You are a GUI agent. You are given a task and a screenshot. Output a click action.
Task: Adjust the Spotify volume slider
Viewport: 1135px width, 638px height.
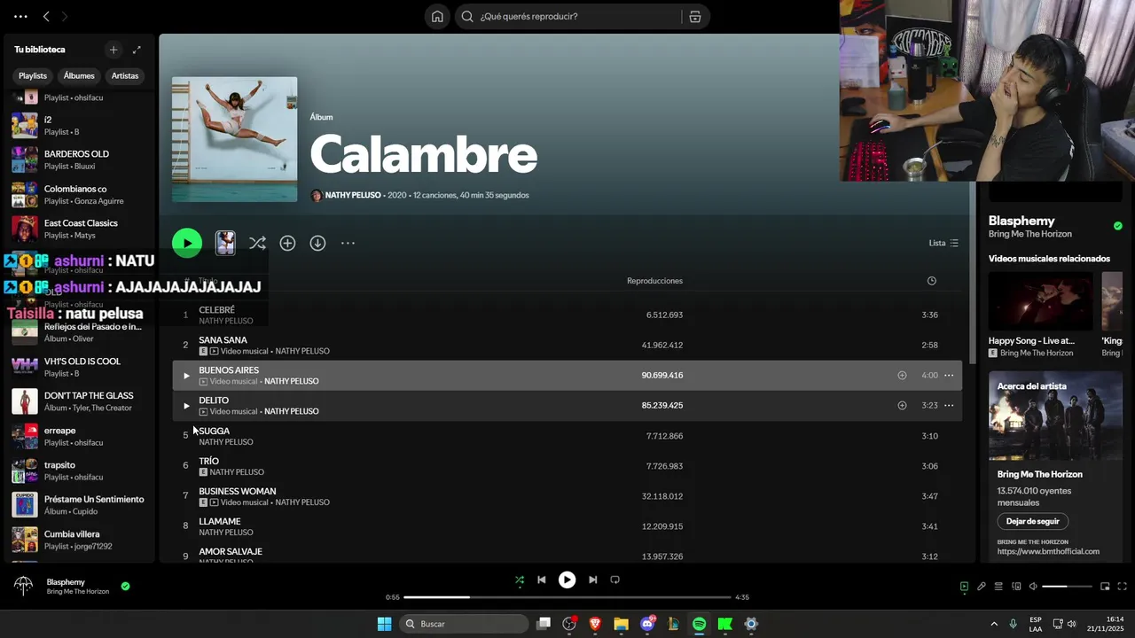click(x=1067, y=587)
